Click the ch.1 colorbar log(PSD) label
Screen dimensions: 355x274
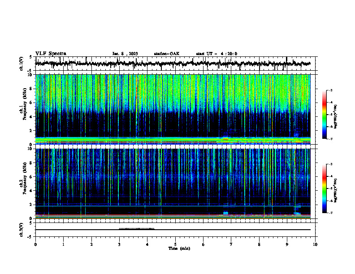click(335, 117)
